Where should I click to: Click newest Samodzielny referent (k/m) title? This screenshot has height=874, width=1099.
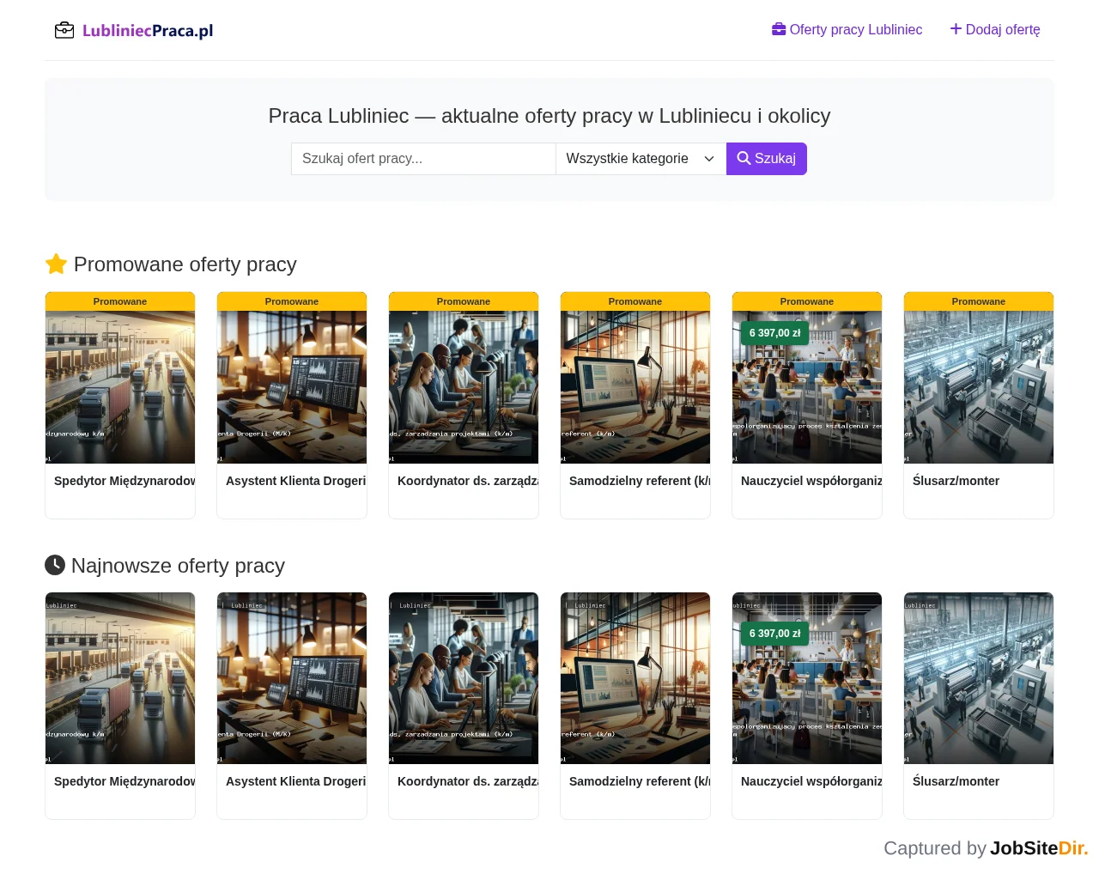point(640,781)
